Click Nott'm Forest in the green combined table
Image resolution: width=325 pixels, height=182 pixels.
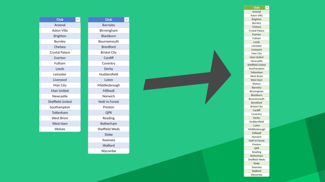point(256,141)
